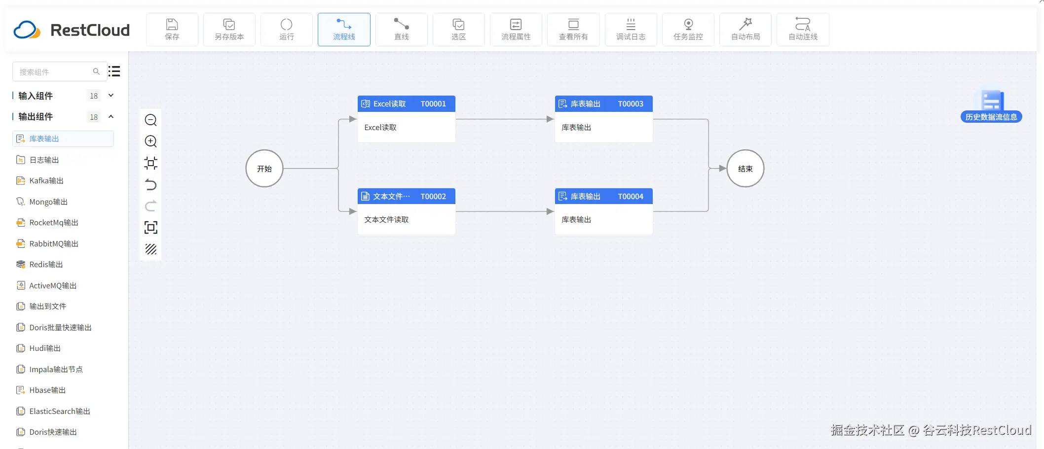Open 流程属性 flow properties
Screen dimensions: 1044x449
pos(516,30)
